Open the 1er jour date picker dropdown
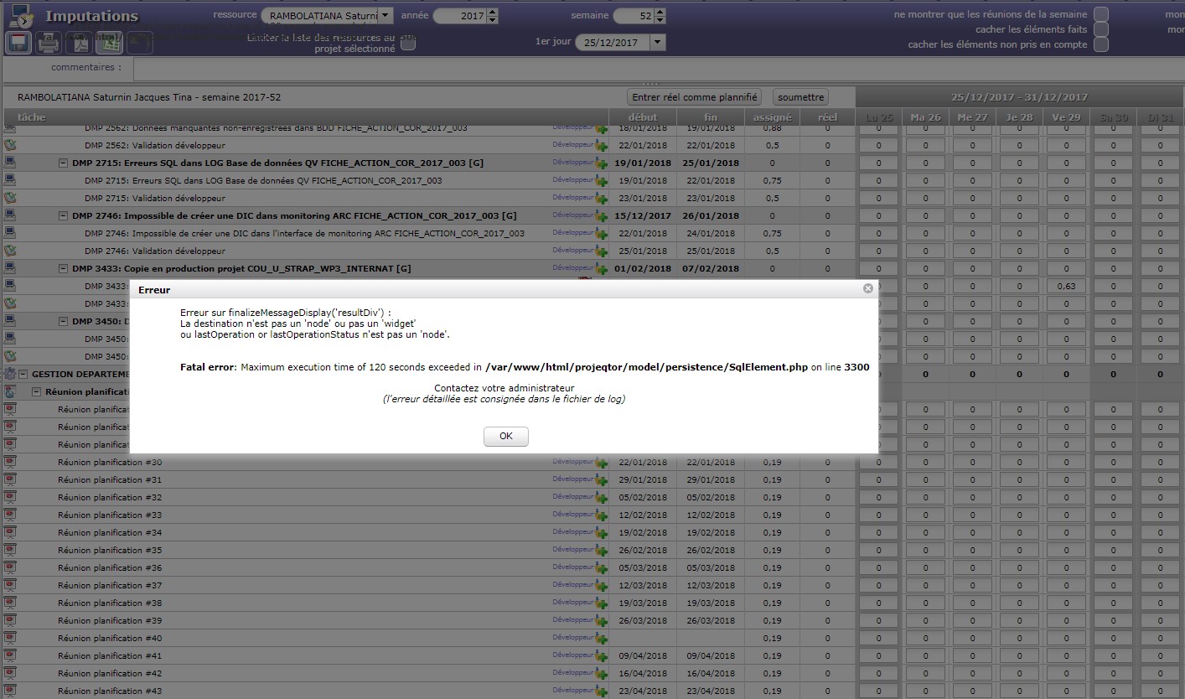The width and height of the screenshot is (1185, 699). pos(657,43)
